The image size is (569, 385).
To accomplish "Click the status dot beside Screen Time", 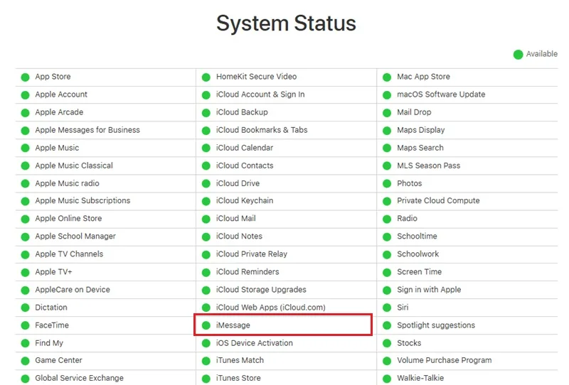I will pyautogui.click(x=387, y=272).
